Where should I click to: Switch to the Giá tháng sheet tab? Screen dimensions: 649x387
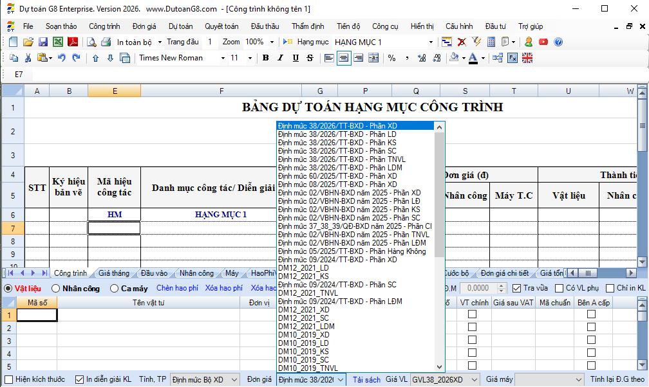114,273
